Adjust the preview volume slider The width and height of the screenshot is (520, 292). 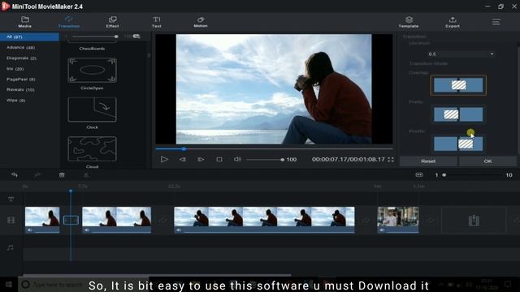tap(265, 160)
